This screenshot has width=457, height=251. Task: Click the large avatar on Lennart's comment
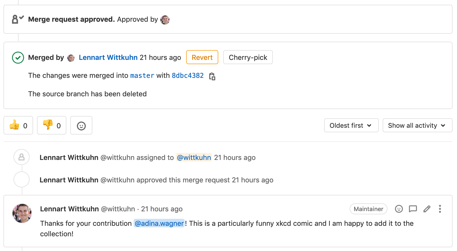[x=22, y=213]
